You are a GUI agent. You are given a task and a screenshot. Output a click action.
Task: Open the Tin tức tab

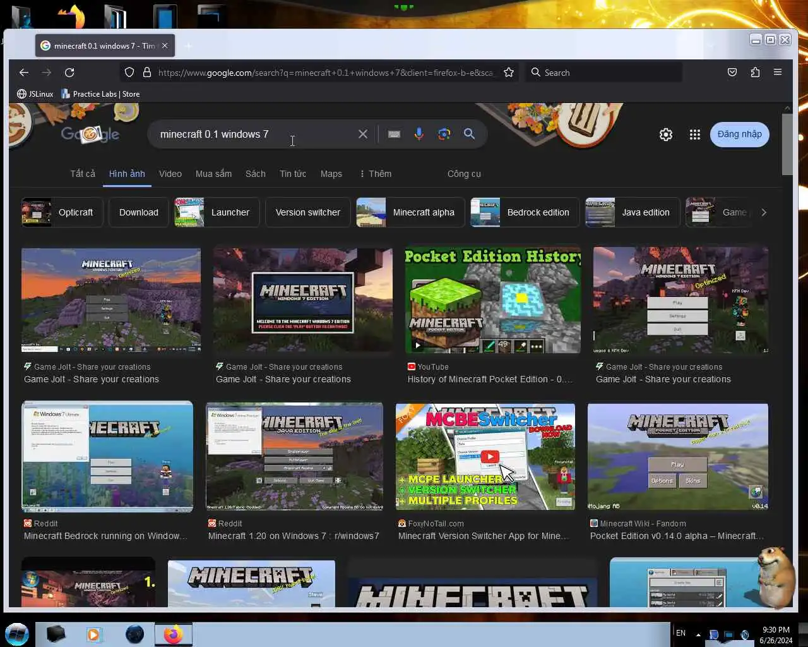[293, 174]
